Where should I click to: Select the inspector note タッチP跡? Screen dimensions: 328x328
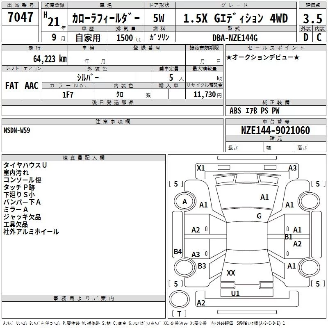19,187
